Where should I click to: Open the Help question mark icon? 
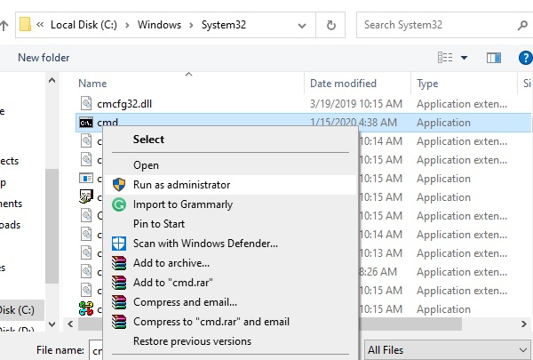[x=525, y=58]
